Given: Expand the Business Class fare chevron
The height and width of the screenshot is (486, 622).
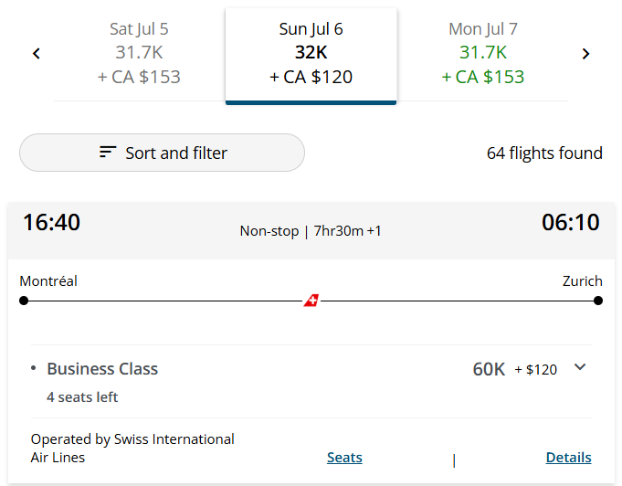Looking at the screenshot, I should pos(580,367).
